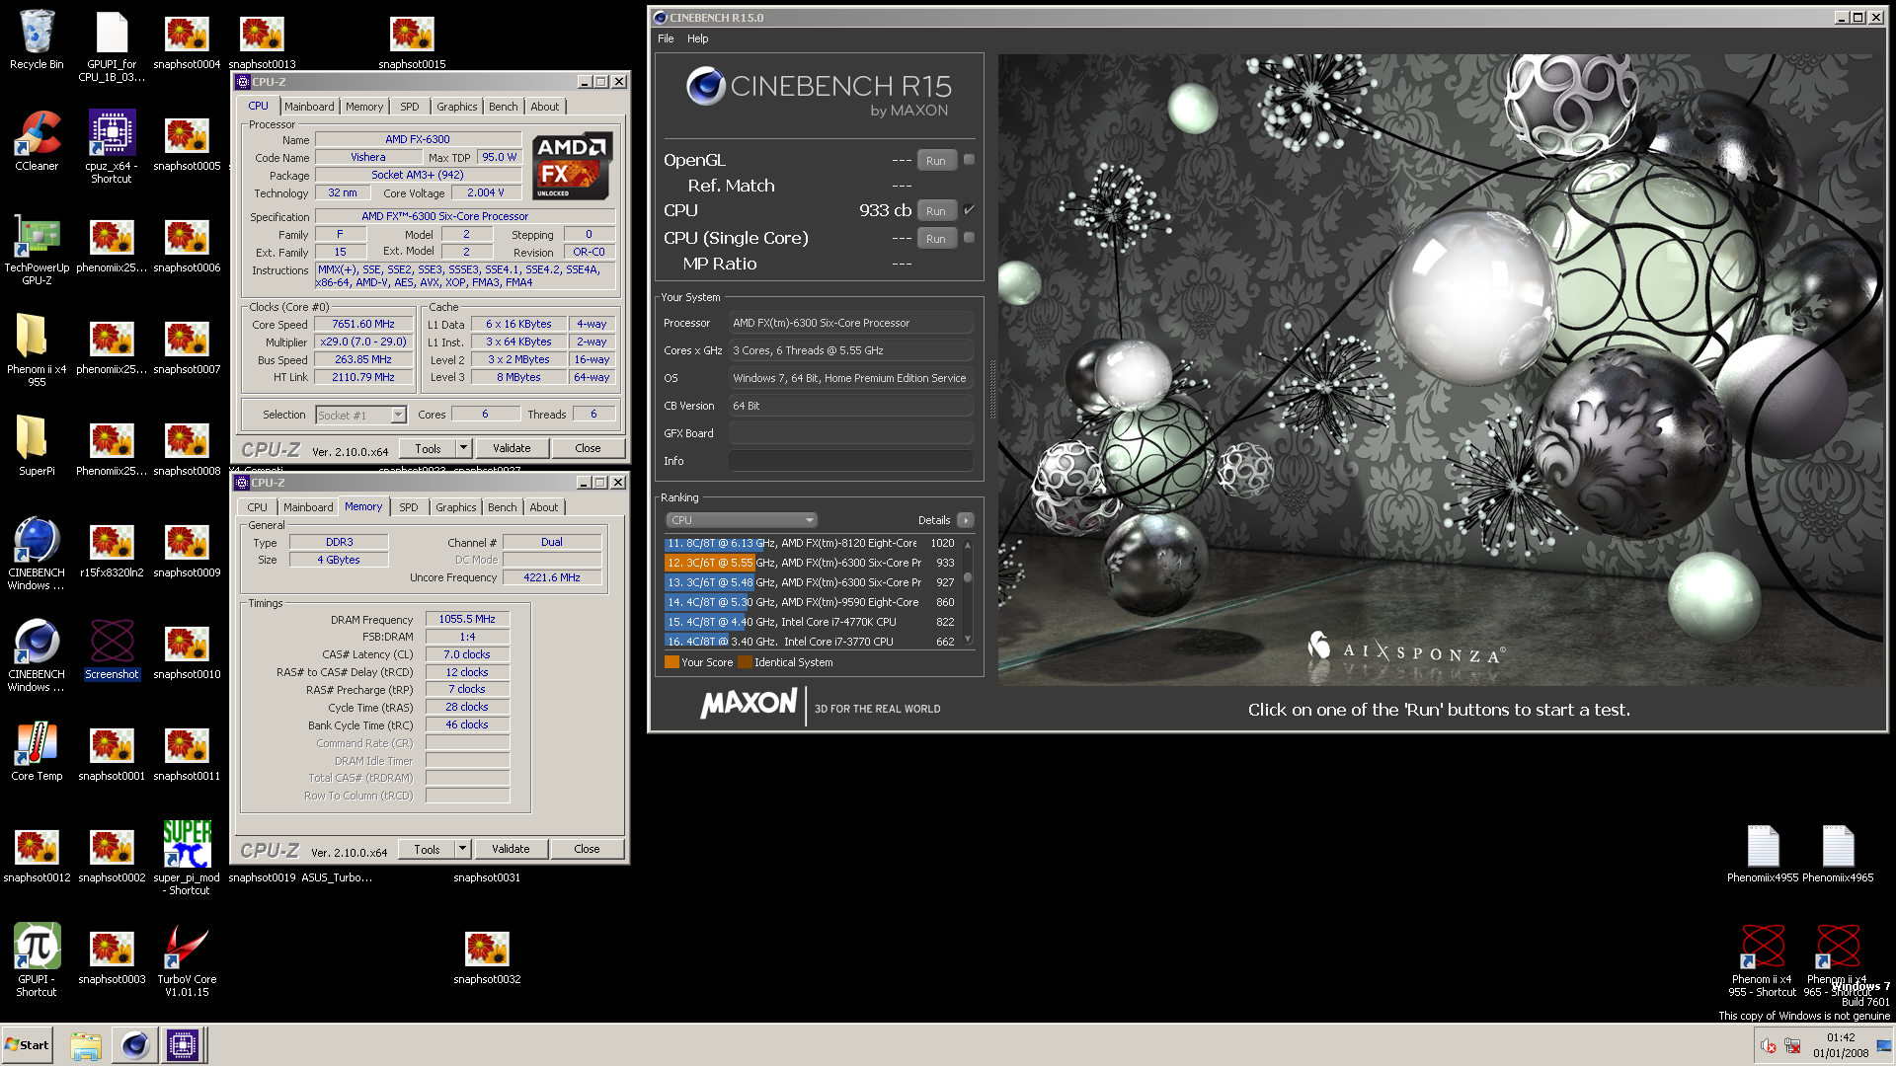Open About tab in top CPU-Z
Screen dimensions: 1896x1066
545,107
